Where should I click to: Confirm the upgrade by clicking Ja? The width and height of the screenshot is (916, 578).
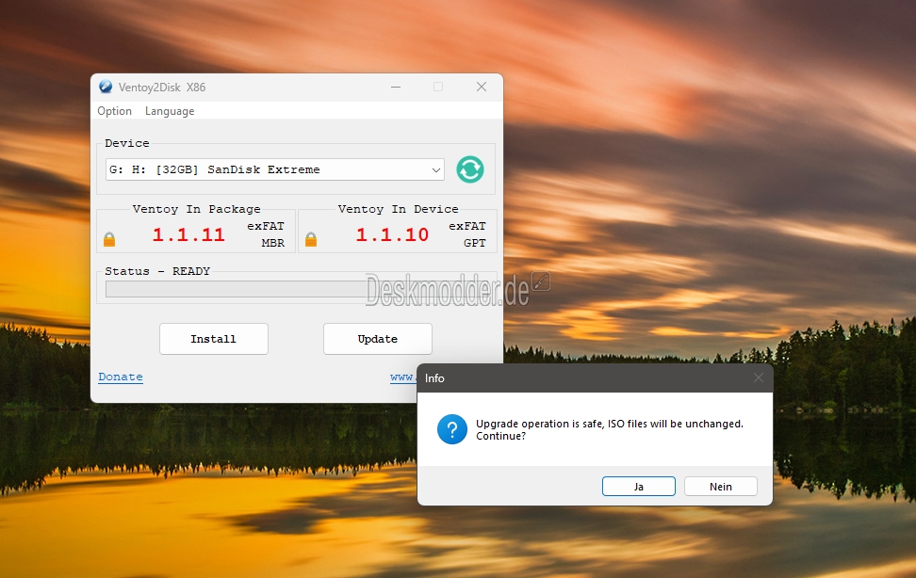pyautogui.click(x=639, y=487)
